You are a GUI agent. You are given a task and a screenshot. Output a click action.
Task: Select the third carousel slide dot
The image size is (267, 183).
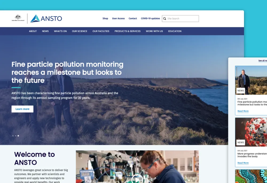18,136
